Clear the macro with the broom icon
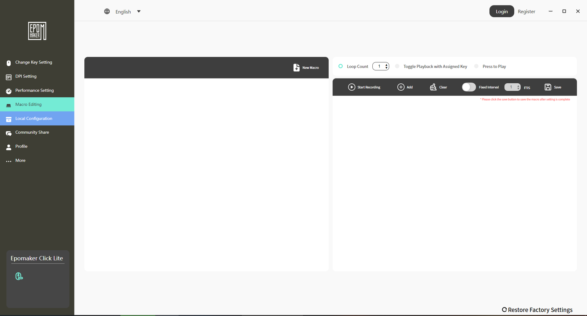This screenshot has height=316, width=587. pyautogui.click(x=433, y=87)
